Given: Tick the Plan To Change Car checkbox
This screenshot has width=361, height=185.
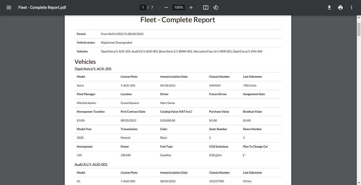Looking at the screenshot, I should (x=244, y=156).
